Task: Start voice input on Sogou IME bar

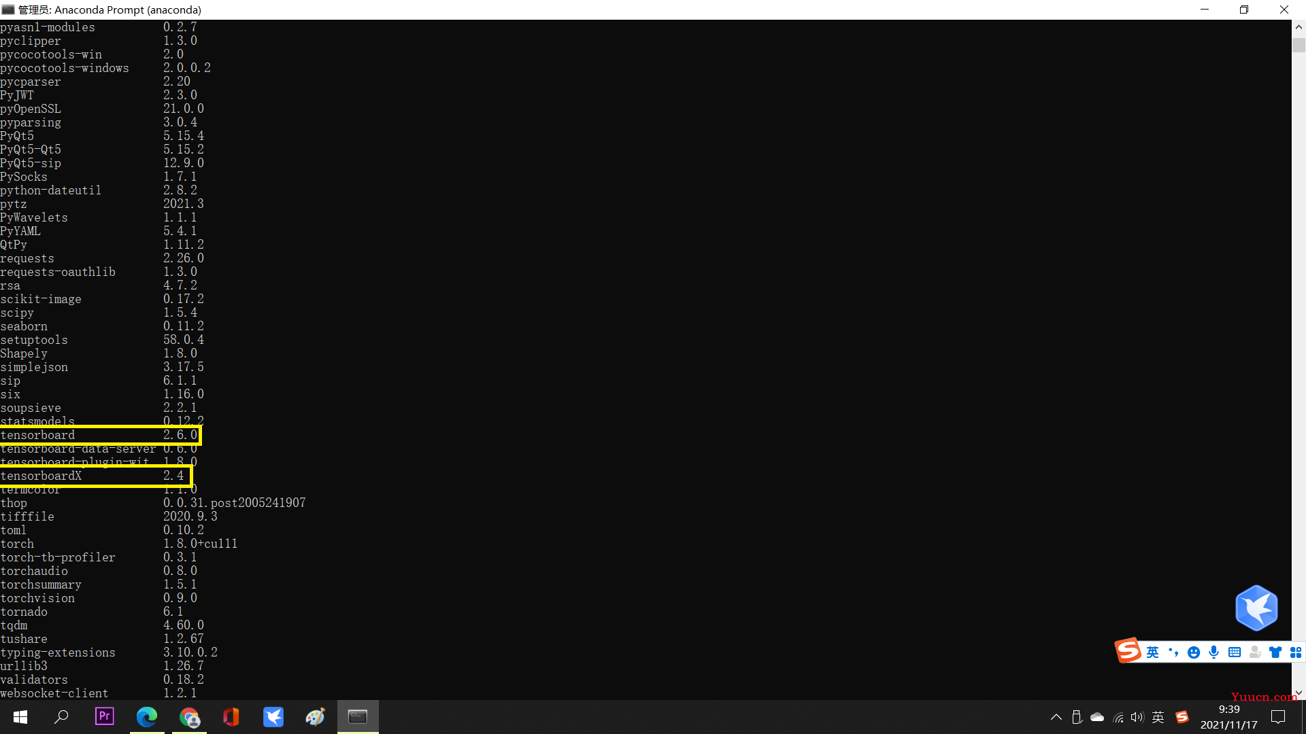Action: point(1214,652)
